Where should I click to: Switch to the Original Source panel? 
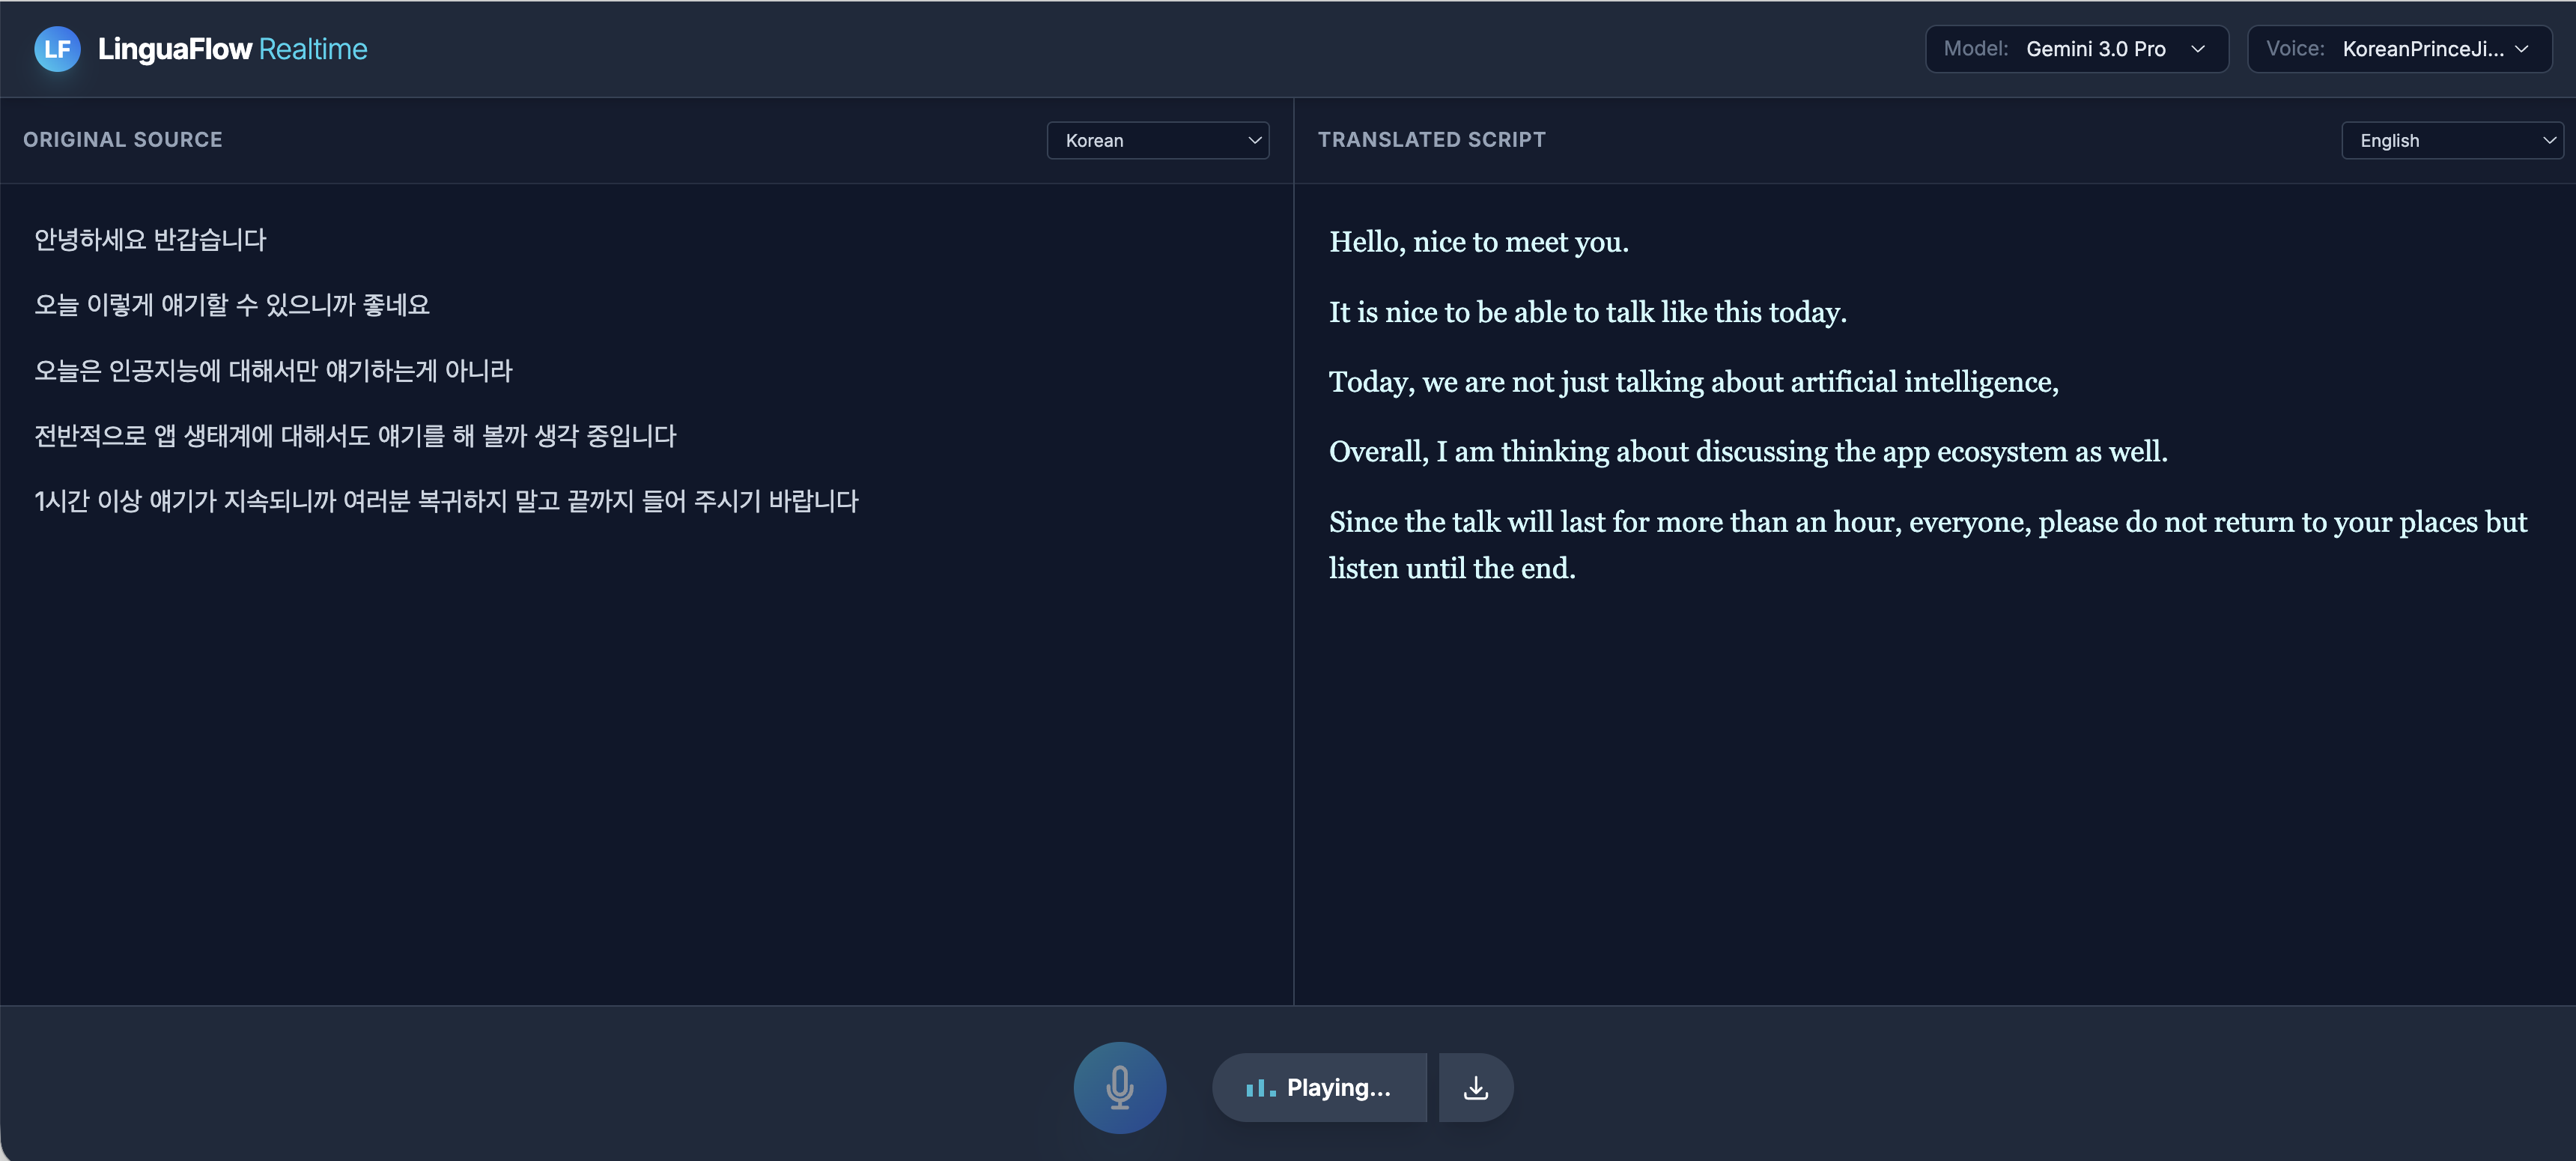click(122, 139)
